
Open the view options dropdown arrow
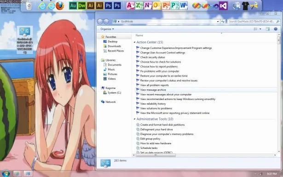point(260,29)
